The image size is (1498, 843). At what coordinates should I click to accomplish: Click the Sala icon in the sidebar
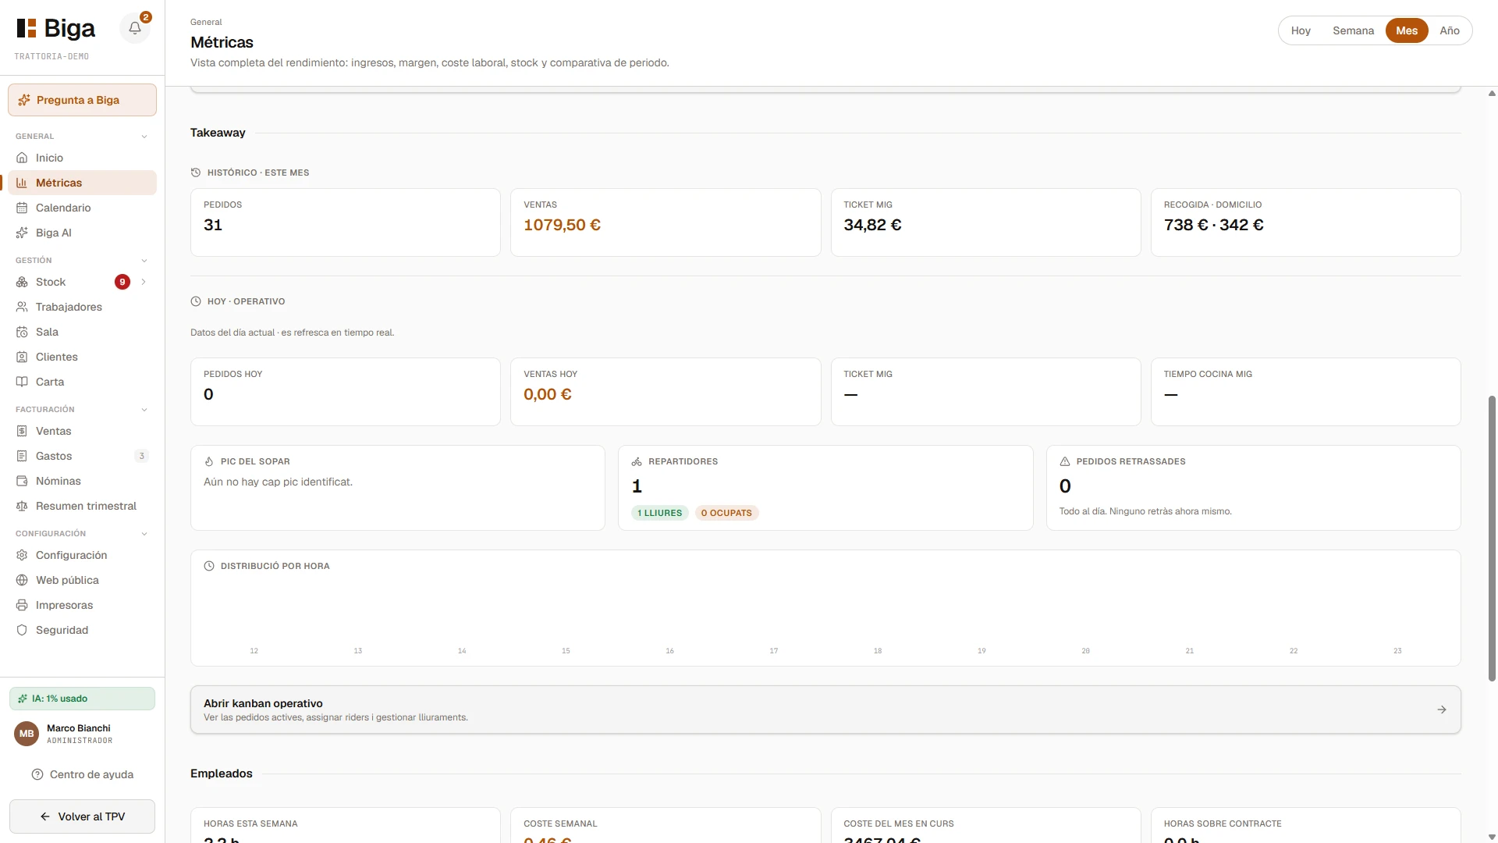(22, 332)
